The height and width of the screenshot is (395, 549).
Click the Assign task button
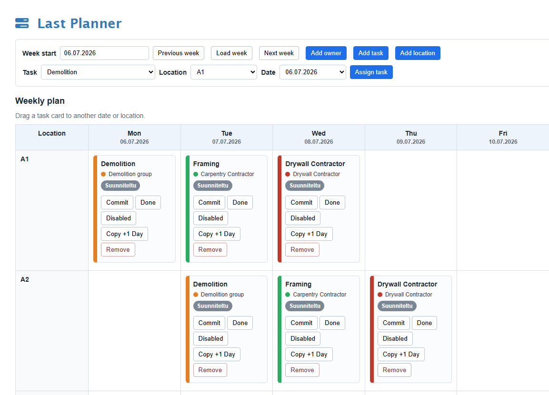(371, 72)
